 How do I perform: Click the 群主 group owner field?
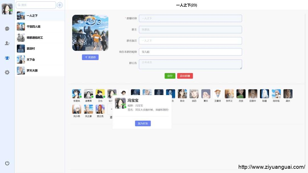(190, 30)
